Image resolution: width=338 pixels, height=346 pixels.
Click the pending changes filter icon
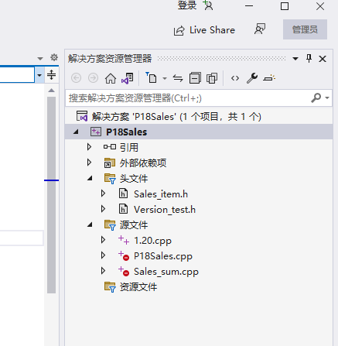pos(151,77)
